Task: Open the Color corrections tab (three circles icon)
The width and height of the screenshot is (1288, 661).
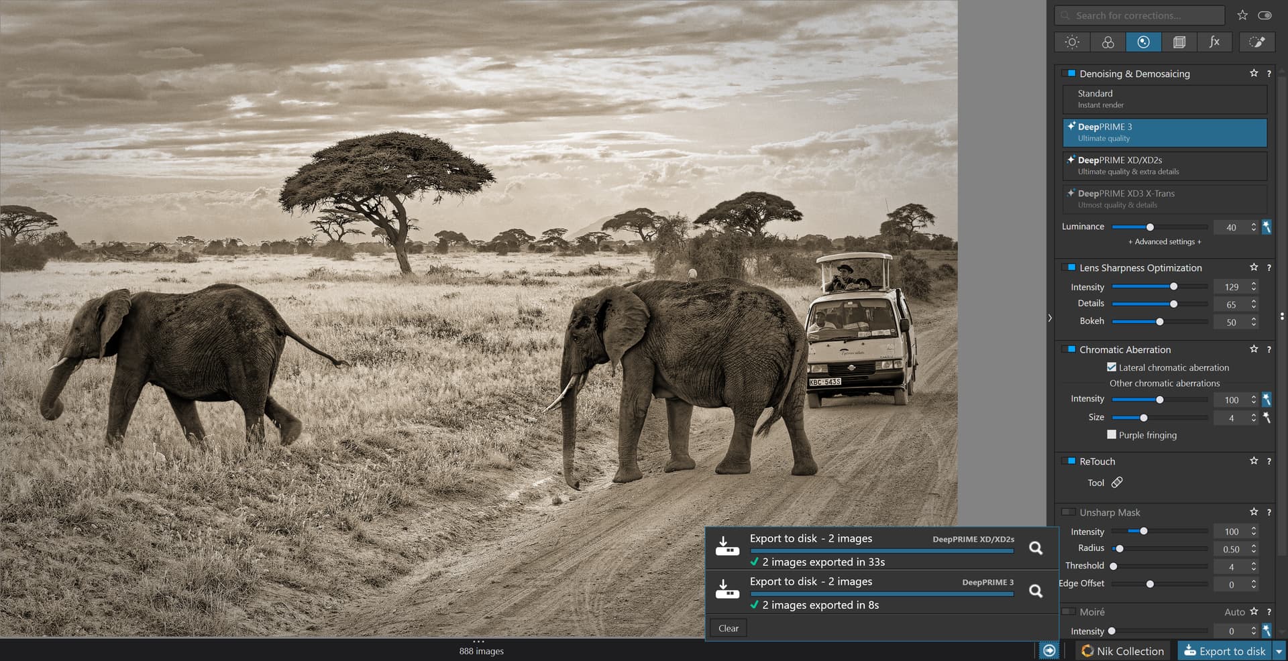Action: pos(1108,42)
